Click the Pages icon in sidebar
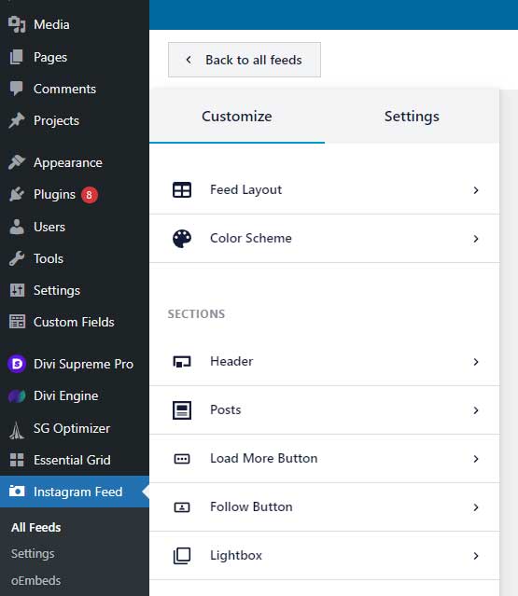Image resolution: width=518 pixels, height=596 pixels. pos(17,57)
